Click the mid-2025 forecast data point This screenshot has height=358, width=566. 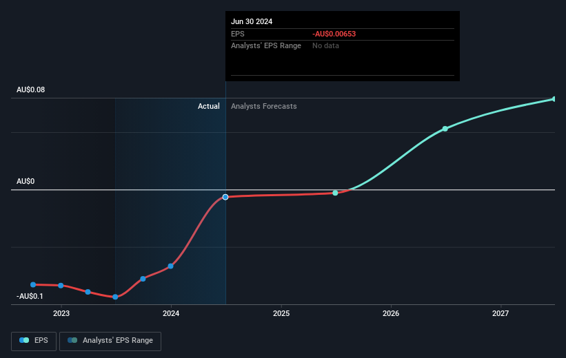[x=335, y=193]
